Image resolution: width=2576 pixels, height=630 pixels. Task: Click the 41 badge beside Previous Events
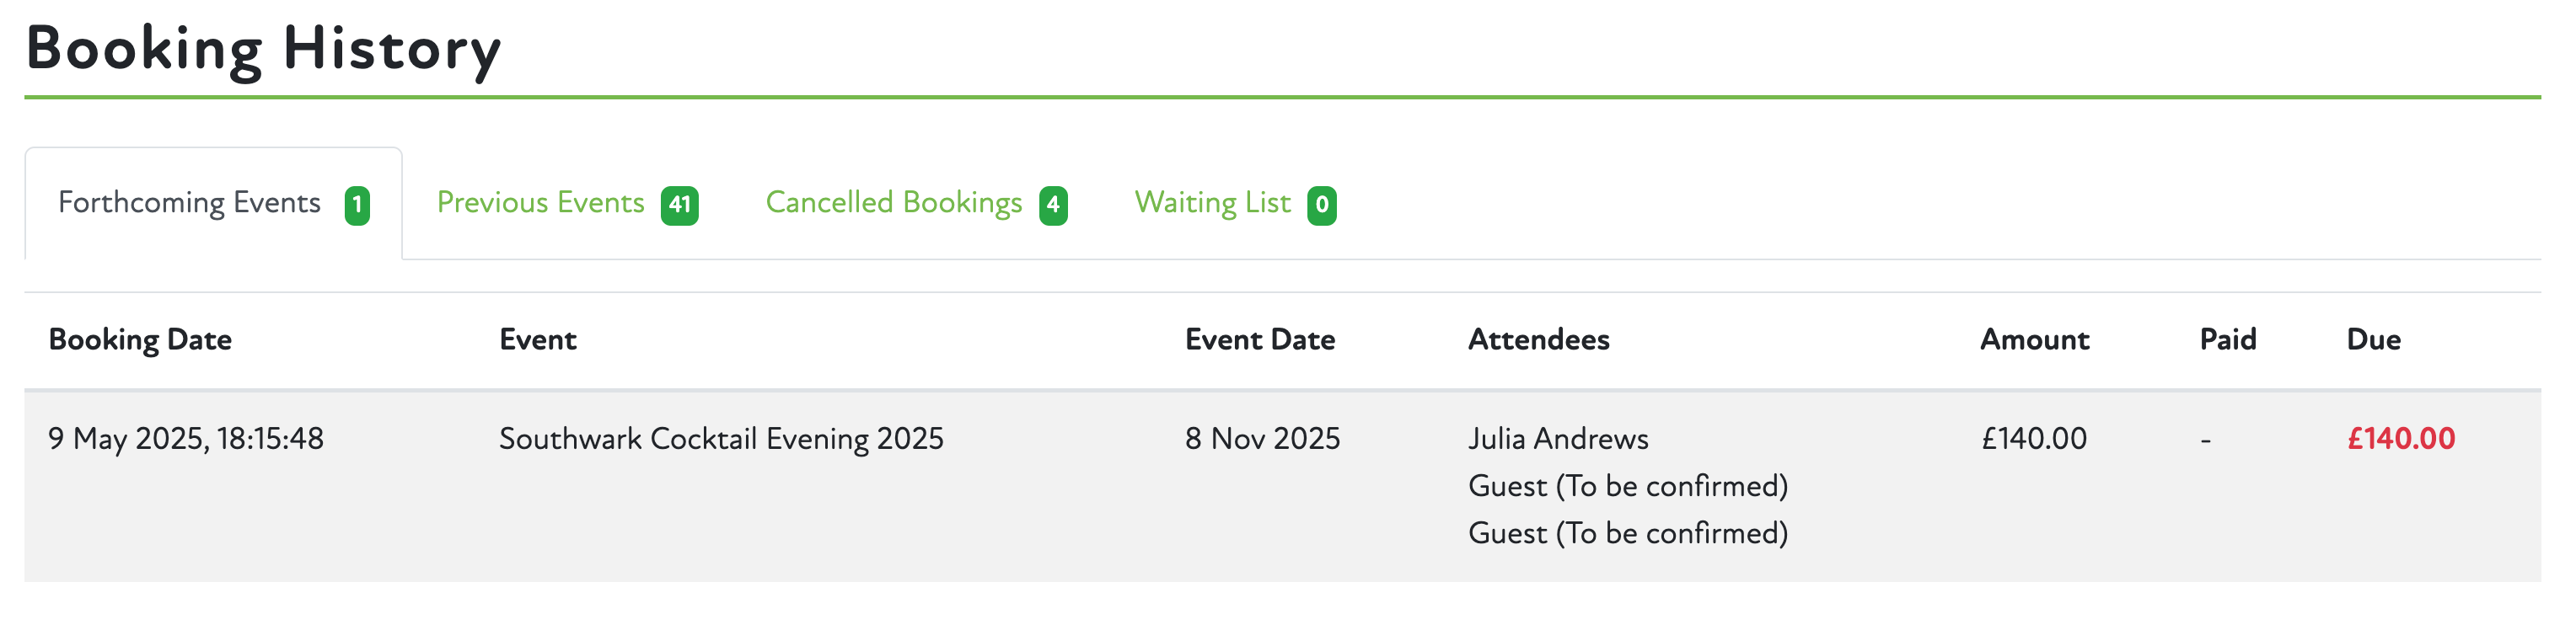679,206
